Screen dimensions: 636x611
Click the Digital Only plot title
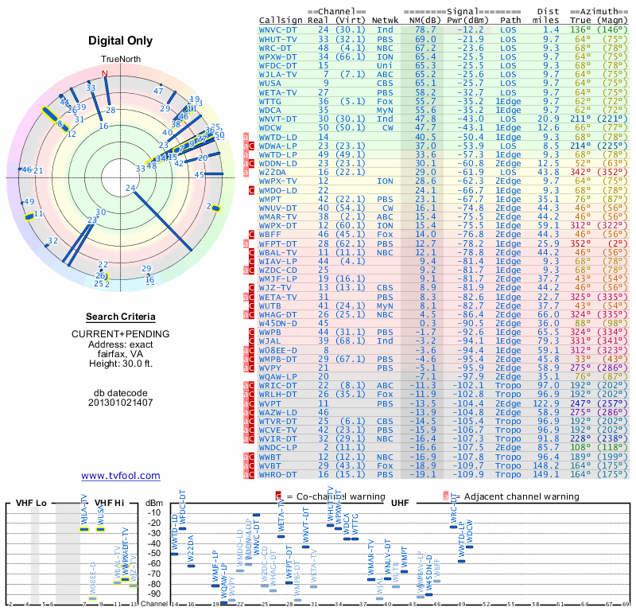121,41
